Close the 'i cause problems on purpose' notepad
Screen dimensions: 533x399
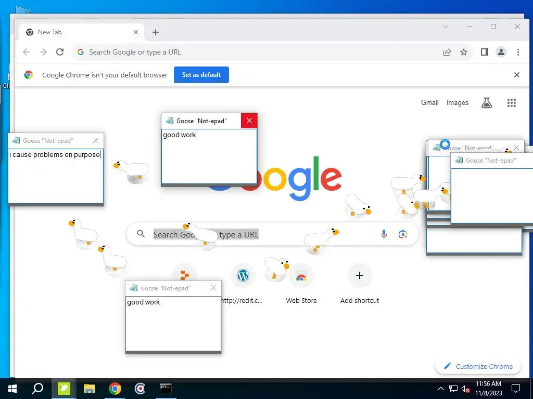pyautogui.click(x=96, y=140)
